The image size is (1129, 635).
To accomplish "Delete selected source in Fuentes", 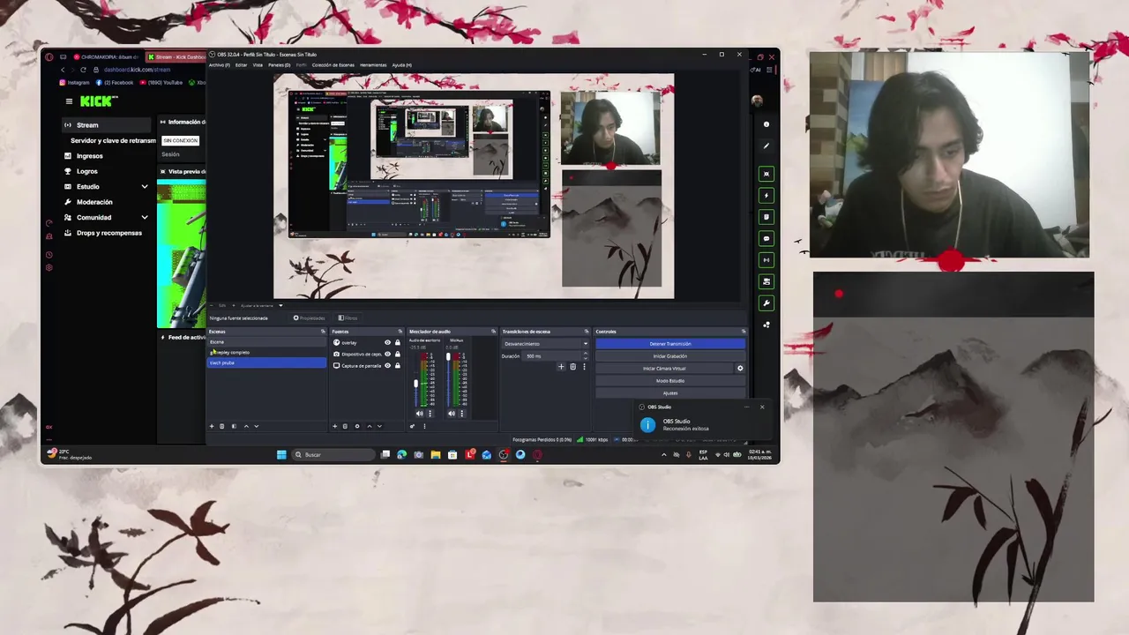I will 345,426.
